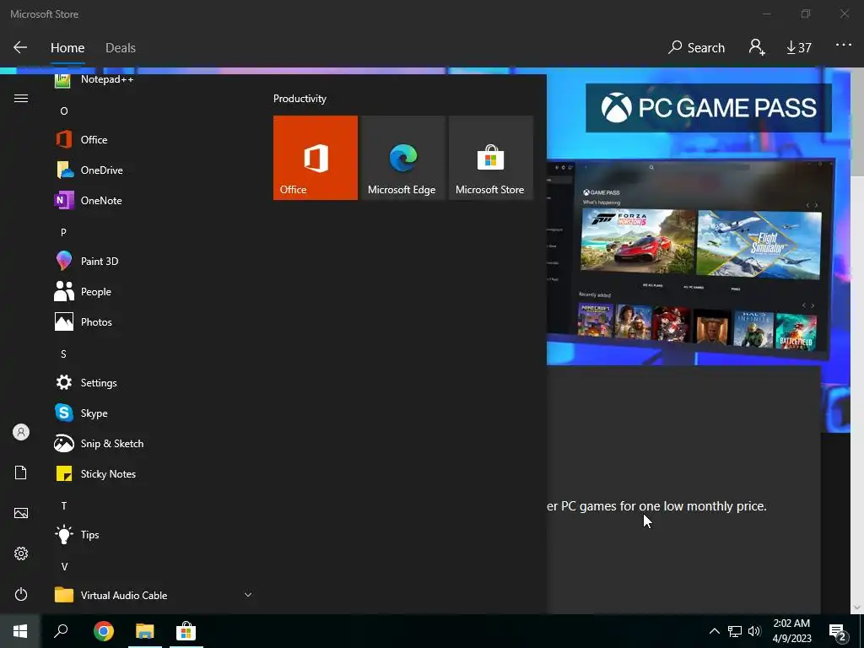Screen dimensions: 864x648
Task: Click the Power button in Start sidebar
Action: [21, 594]
